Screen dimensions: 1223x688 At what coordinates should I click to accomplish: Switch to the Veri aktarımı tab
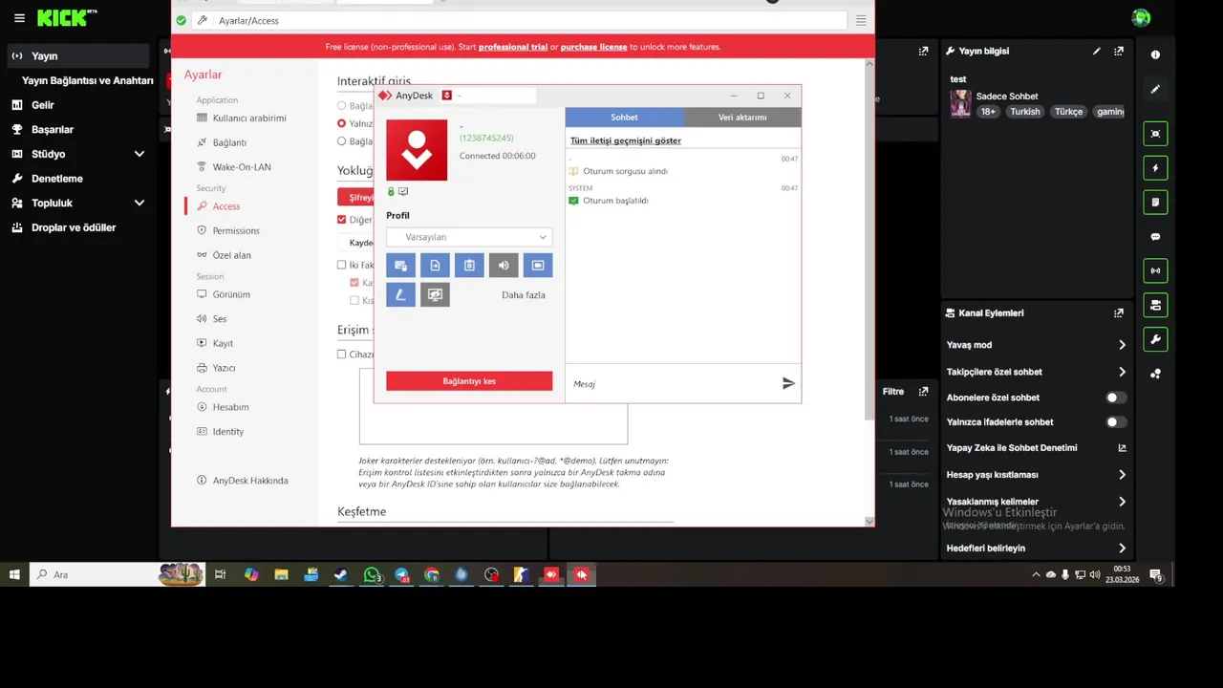742,117
